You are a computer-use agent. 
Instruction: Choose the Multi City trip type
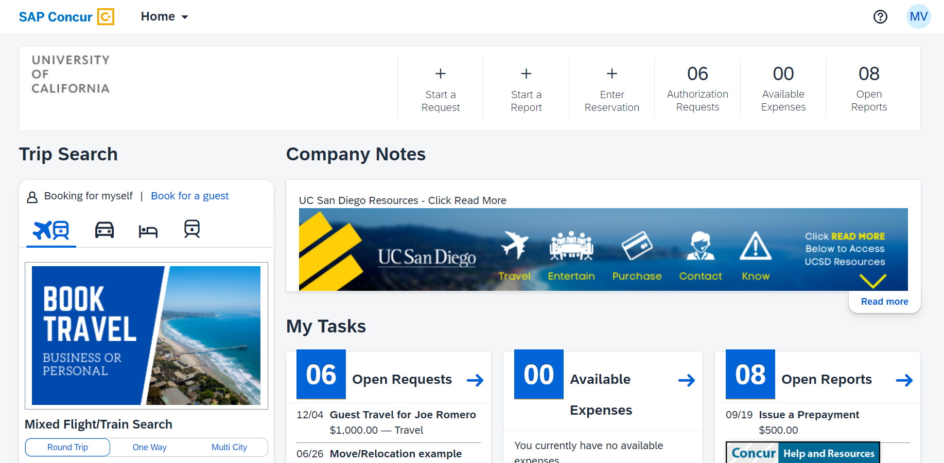click(230, 447)
